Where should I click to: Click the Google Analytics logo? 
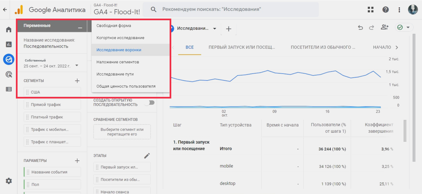click(x=19, y=10)
